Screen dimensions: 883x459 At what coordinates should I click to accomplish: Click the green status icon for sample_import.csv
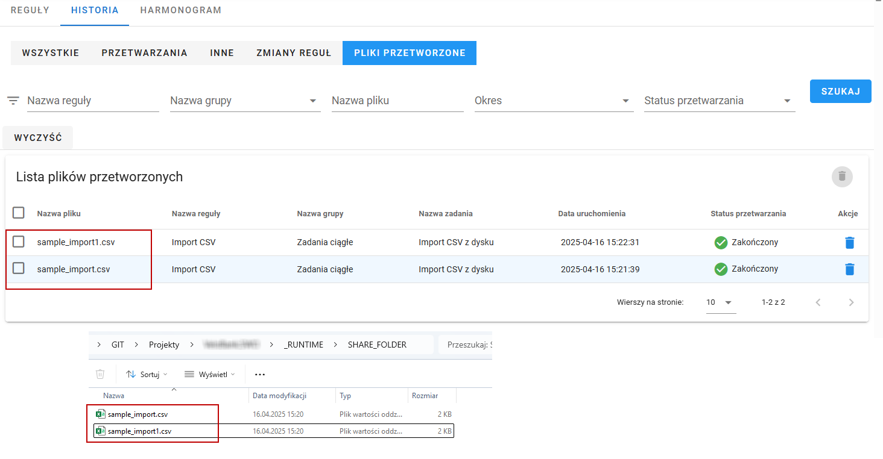click(721, 269)
